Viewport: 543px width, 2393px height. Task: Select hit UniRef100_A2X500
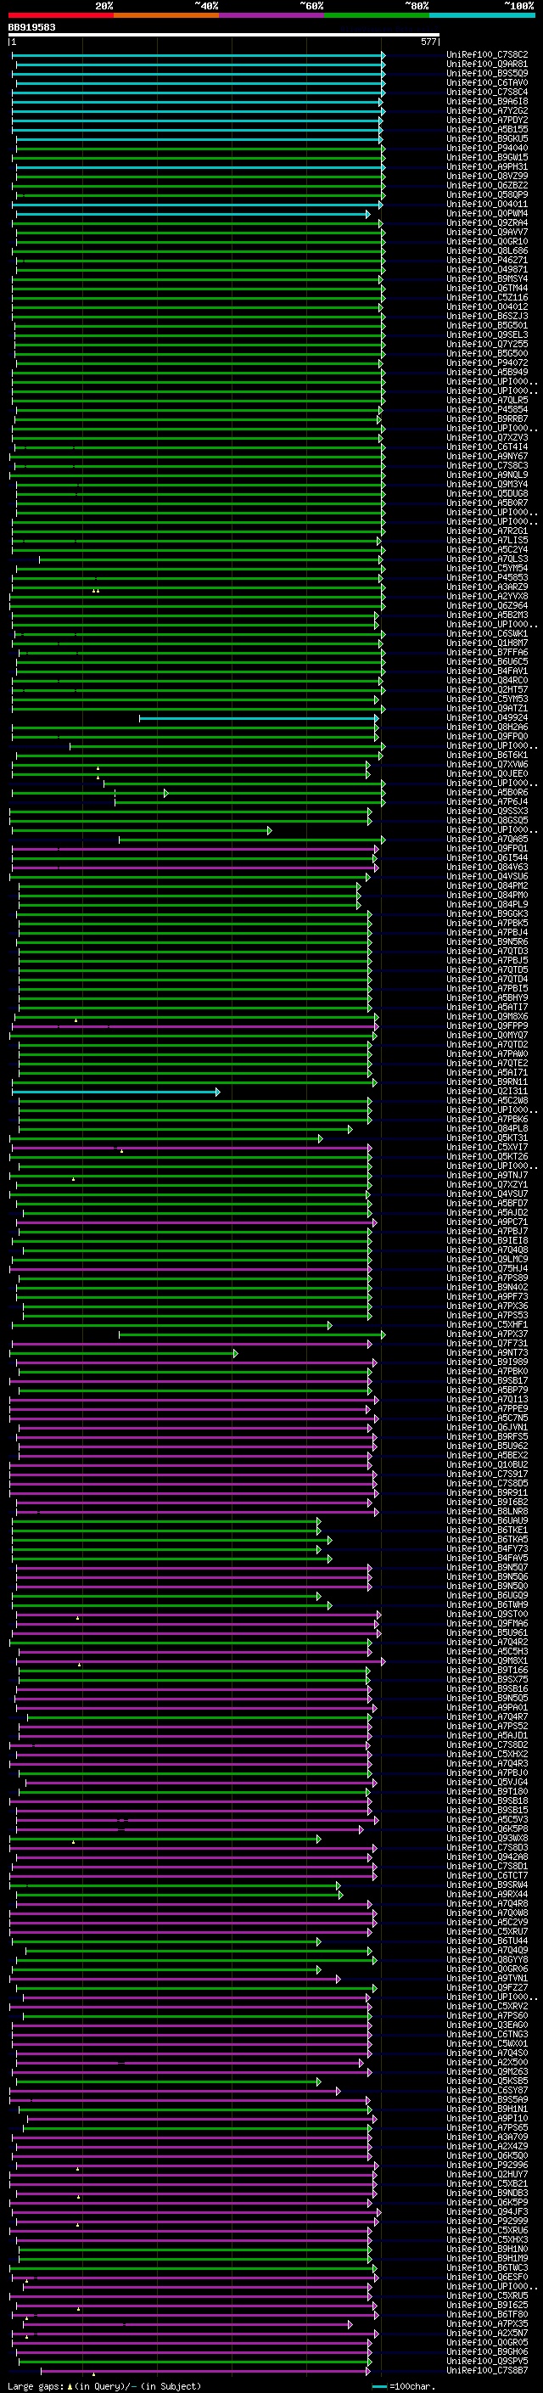point(486,2062)
